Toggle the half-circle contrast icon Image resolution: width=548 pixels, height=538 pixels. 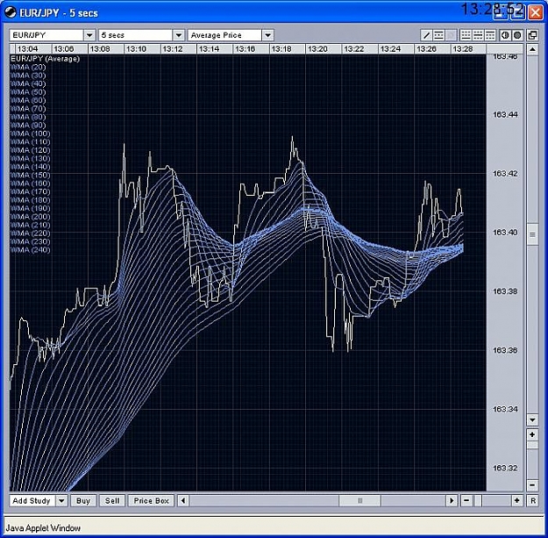pyautogui.click(x=505, y=35)
